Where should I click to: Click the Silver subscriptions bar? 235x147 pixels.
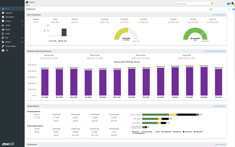click(x=154, y=123)
